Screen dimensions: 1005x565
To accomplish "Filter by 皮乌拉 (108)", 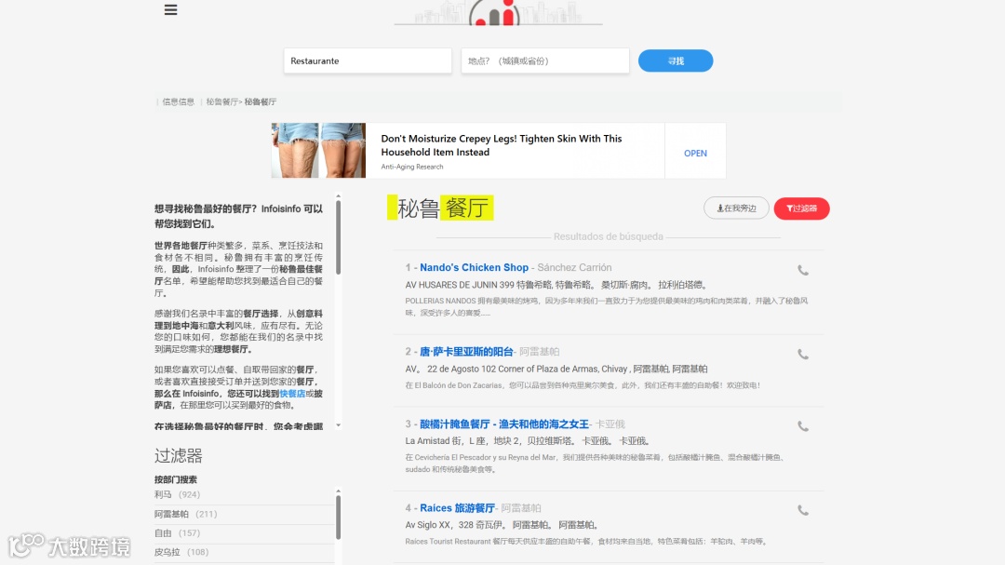I will click(181, 552).
